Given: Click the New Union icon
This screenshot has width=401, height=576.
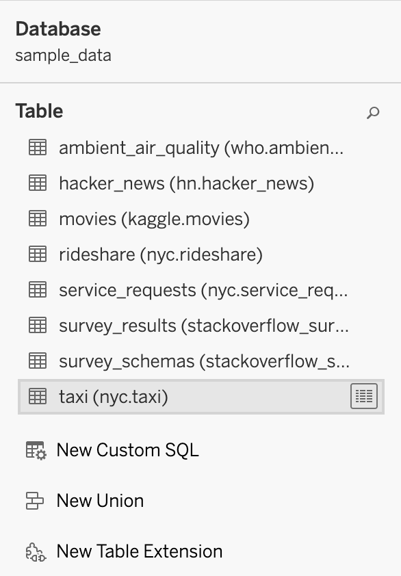Looking at the screenshot, I should point(35,501).
